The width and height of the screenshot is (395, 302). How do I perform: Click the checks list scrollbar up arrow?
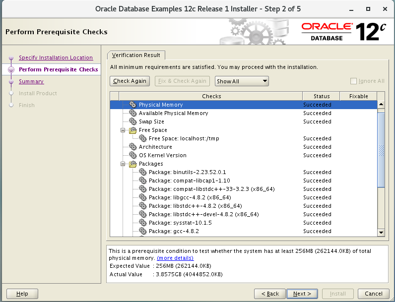click(381, 104)
